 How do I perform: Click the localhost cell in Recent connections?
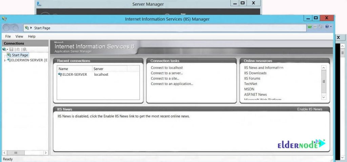101,74
